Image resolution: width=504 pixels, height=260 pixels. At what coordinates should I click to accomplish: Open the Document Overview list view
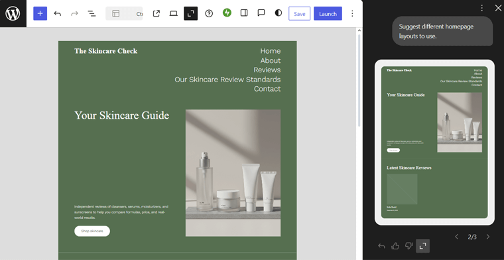92,13
